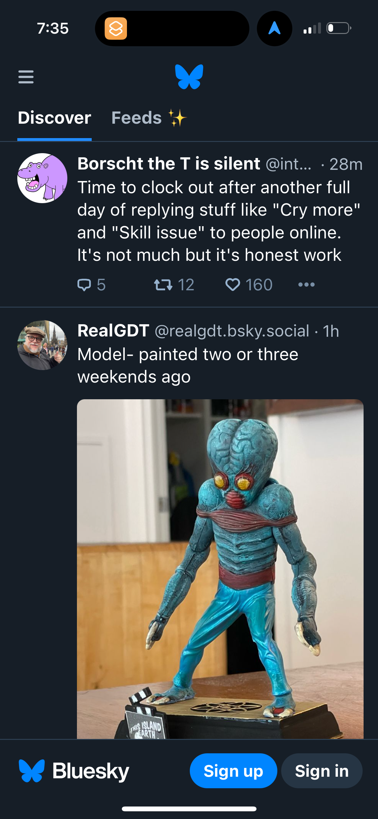Tap the home indicator bar
Screen dimensions: 378x819
[189, 809]
